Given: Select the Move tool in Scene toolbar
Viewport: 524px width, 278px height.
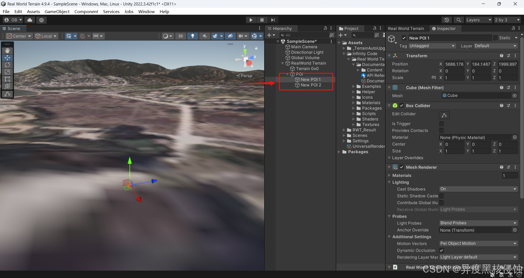Looking at the screenshot, I should 7,58.
